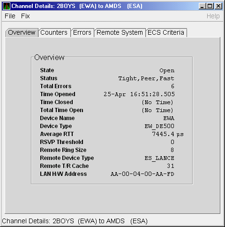This screenshot has height=227, width=225.
Task: Minimize the Channel Details window
Action: click(x=202, y=6)
